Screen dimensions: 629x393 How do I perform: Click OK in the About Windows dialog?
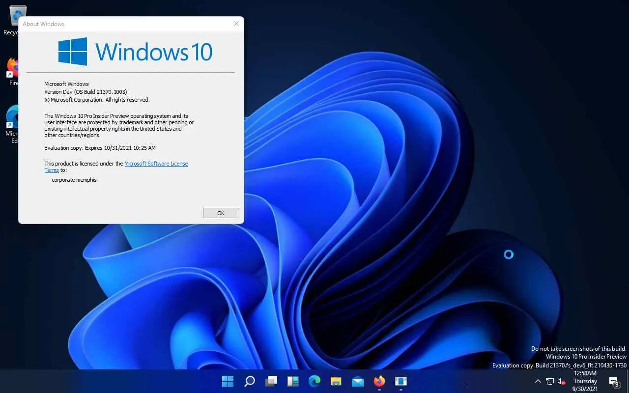[221, 213]
